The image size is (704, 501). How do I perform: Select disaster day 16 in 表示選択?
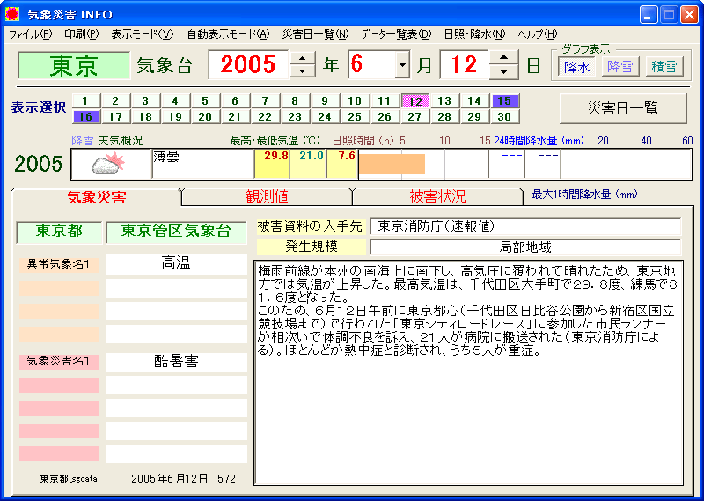(x=85, y=117)
